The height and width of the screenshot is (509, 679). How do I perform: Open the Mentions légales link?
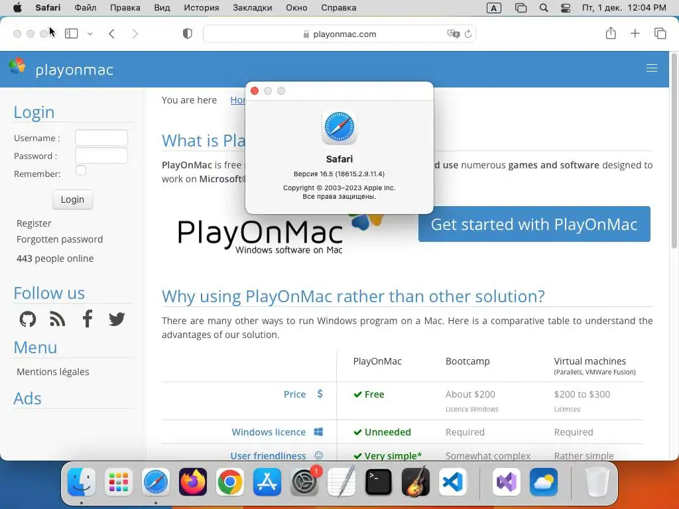pos(53,372)
